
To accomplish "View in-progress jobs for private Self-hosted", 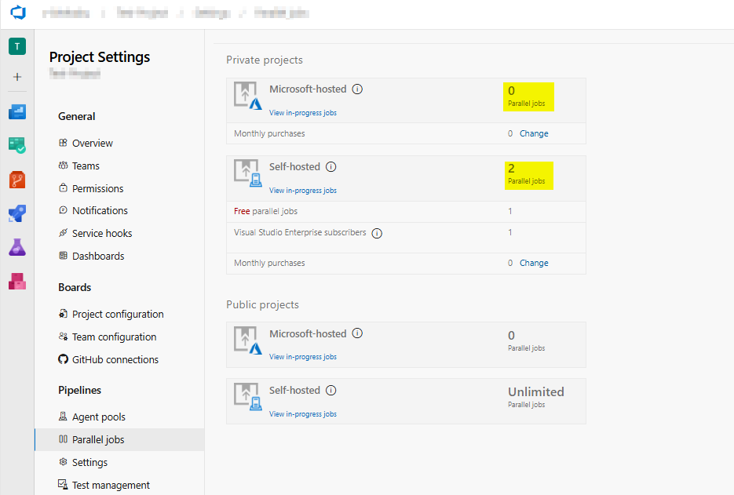I will pyautogui.click(x=303, y=191).
